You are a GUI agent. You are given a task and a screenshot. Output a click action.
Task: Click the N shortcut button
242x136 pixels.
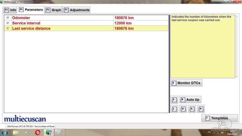click(201, 109)
